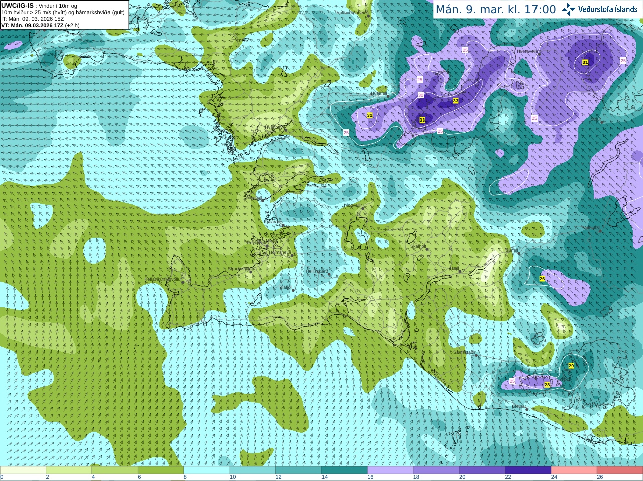This screenshot has height=481, width=643.
Task: Click the Bláfjöll station label
Action: pyautogui.click(x=286, y=287)
